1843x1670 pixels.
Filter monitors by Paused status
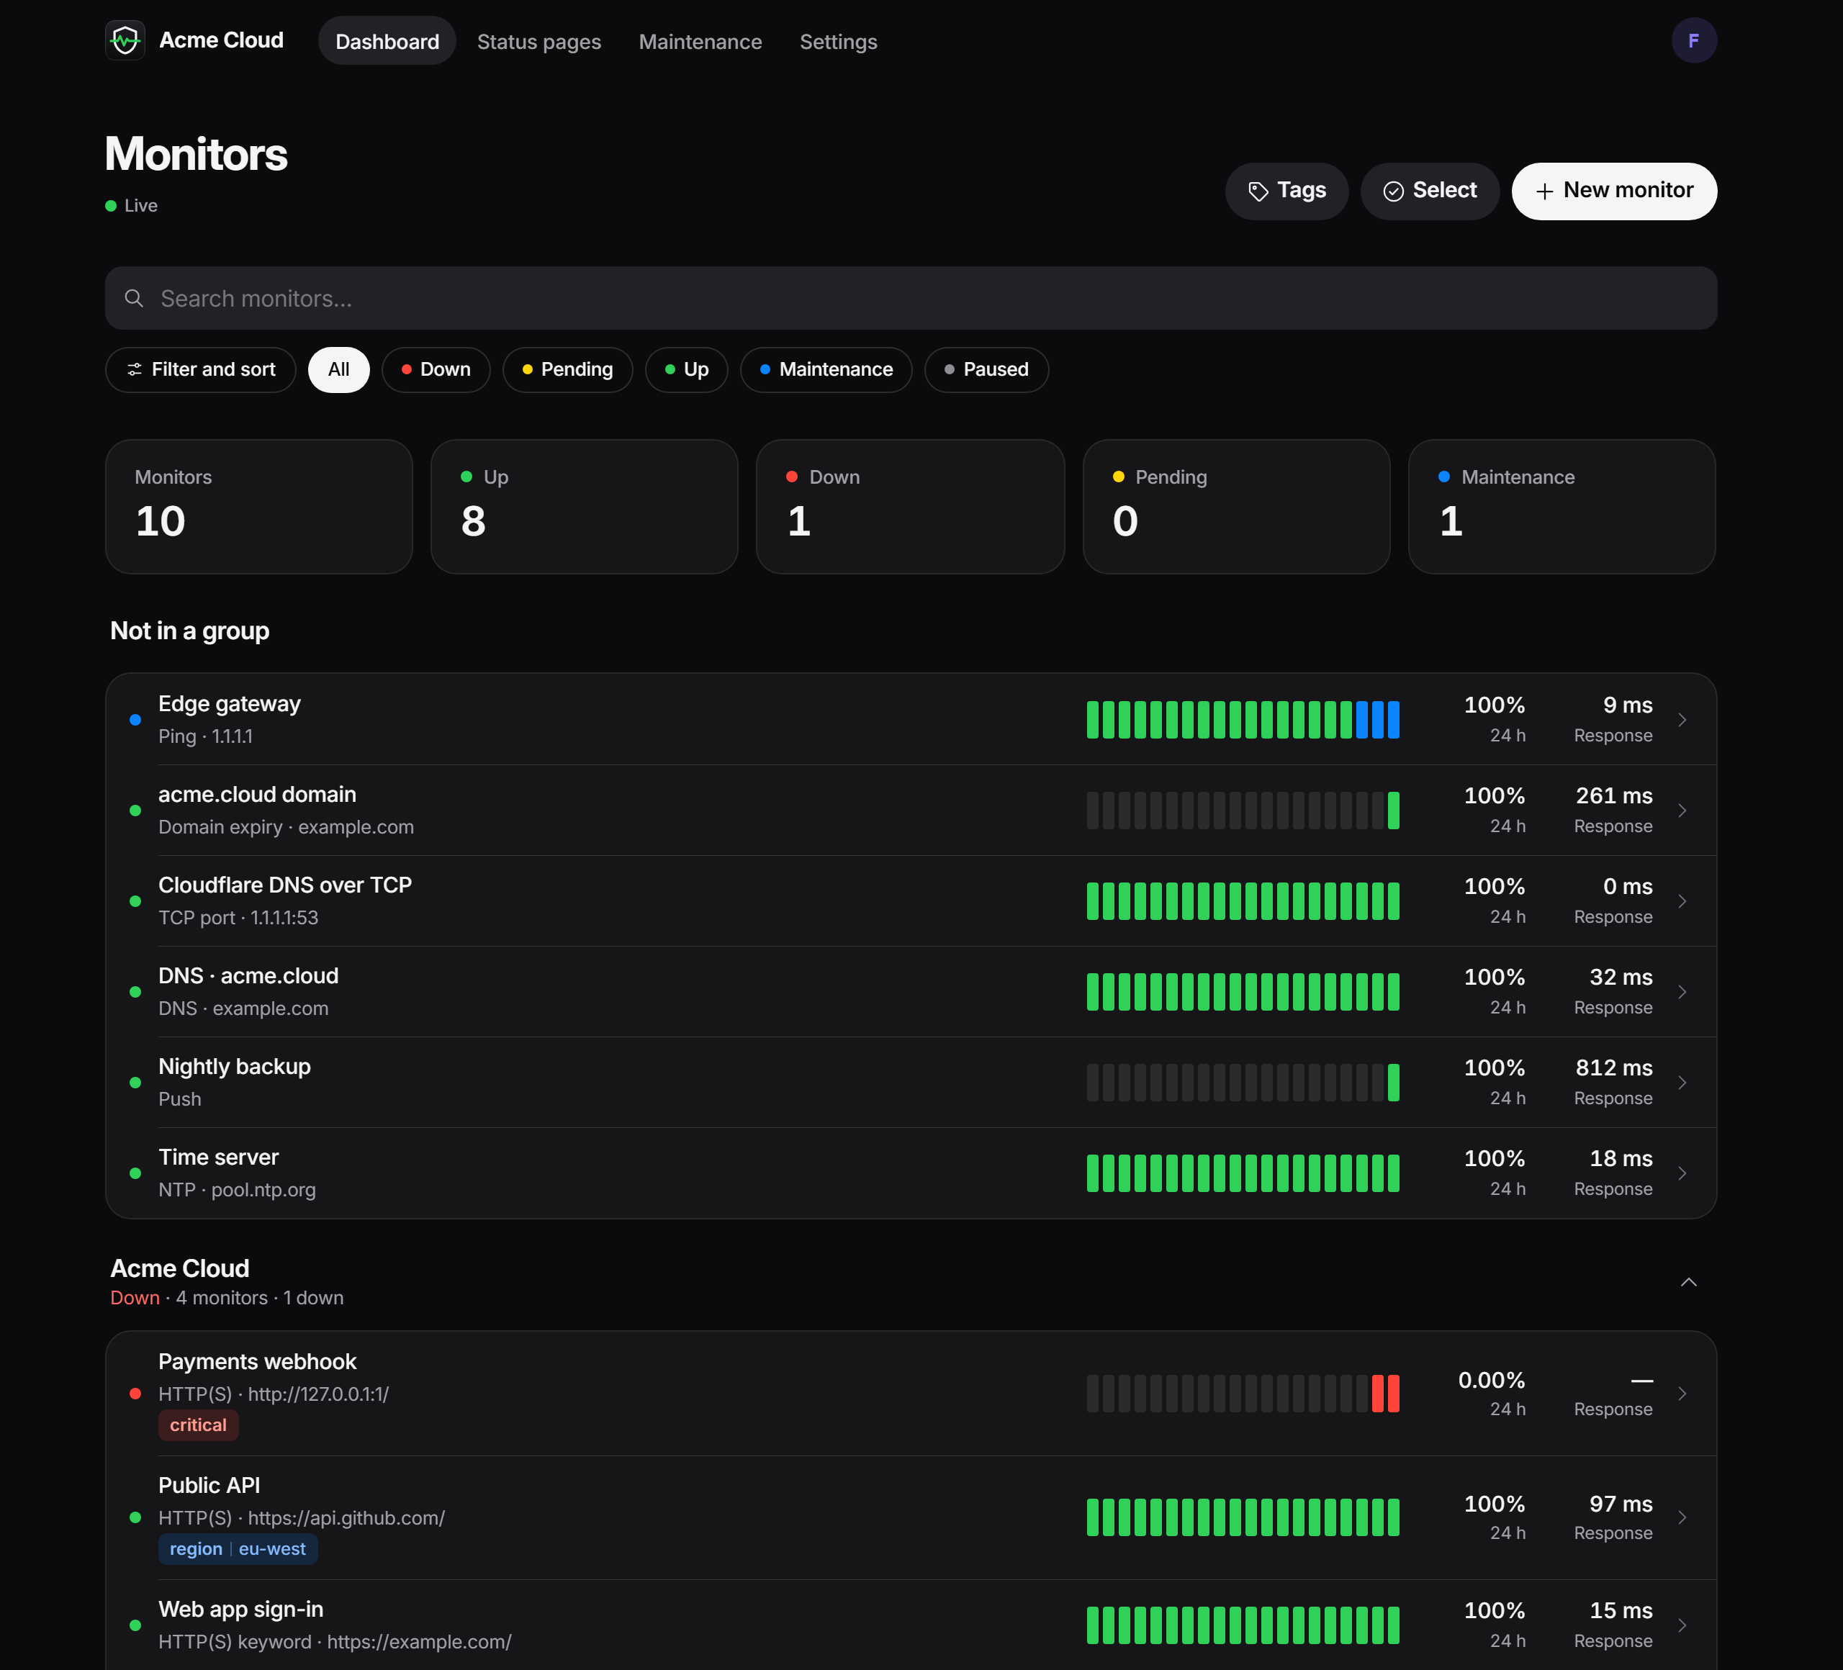tap(986, 369)
